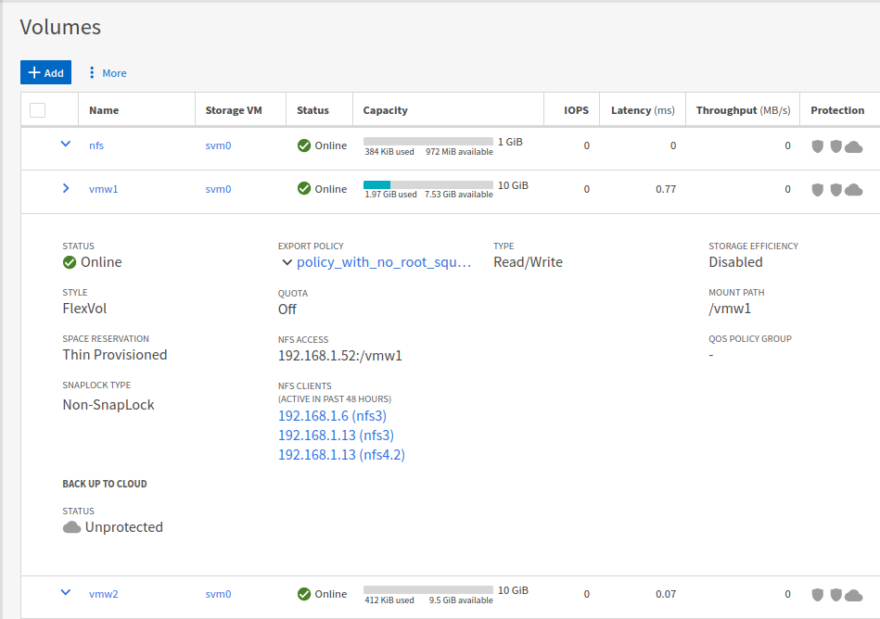The image size is (880, 619).
Task: Click the three-dot icon beside More
Action: point(92,72)
